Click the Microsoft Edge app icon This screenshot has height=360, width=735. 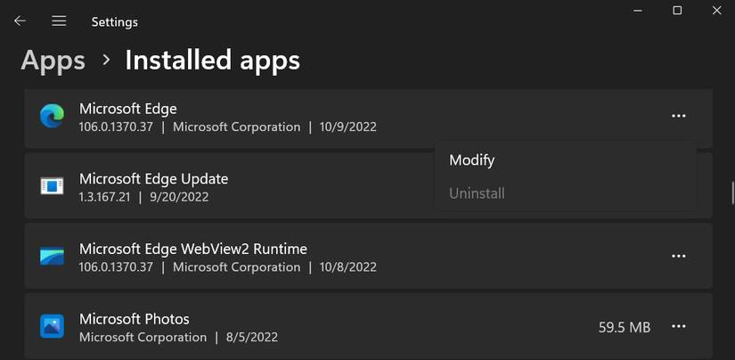(52, 116)
